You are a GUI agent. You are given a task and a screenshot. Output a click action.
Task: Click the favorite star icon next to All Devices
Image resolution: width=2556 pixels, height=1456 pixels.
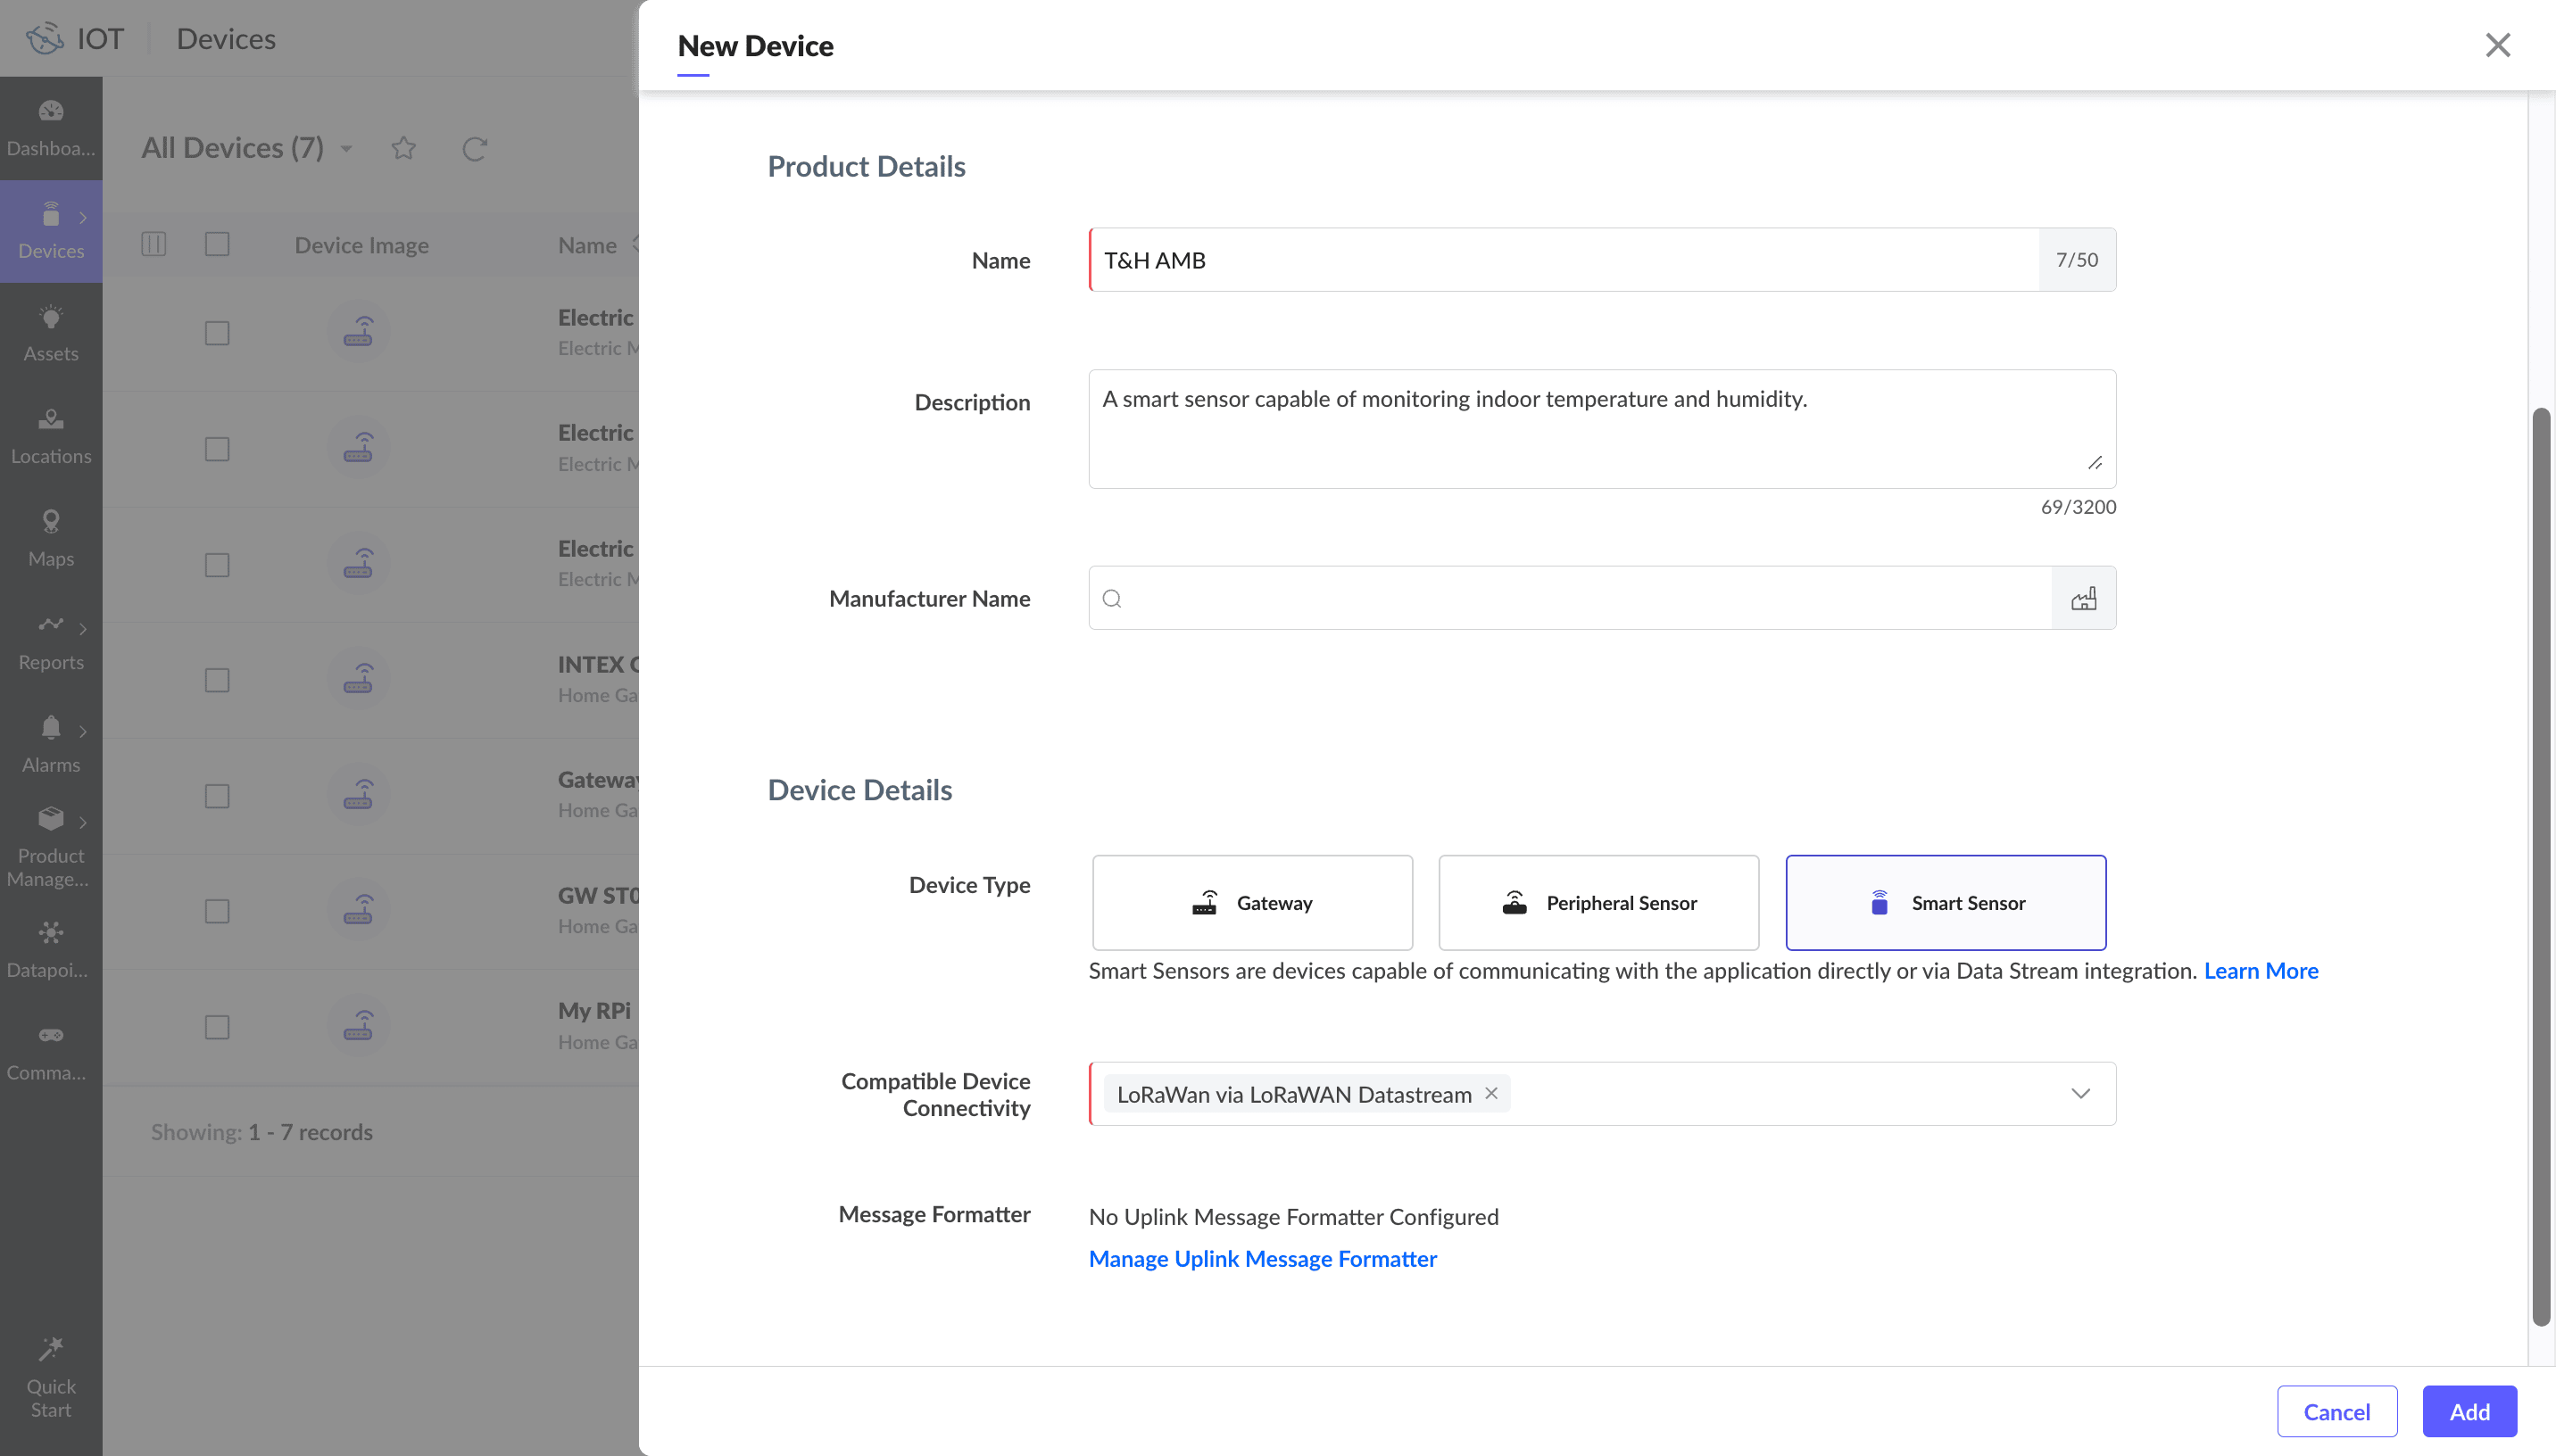click(403, 148)
